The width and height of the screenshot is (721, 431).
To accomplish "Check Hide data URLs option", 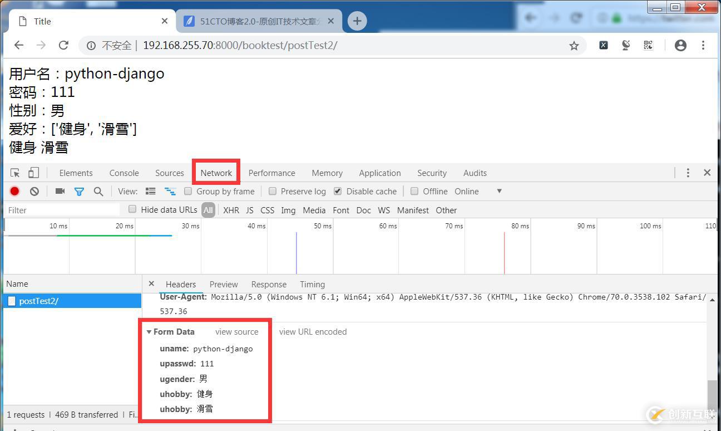I will (132, 209).
